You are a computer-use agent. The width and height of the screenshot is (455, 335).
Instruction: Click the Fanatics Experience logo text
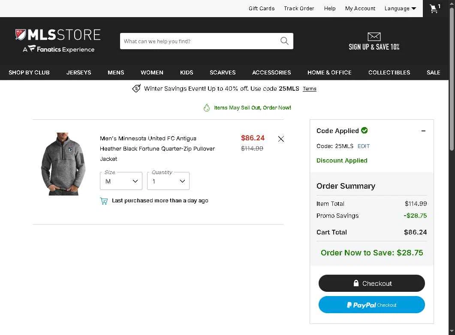pos(59,49)
